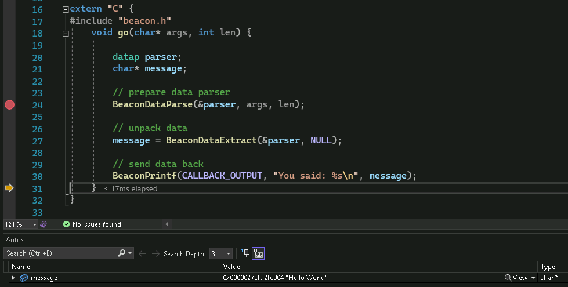Open the Search Depth dropdown
This screenshot has width=568, height=287.
(x=229, y=253)
